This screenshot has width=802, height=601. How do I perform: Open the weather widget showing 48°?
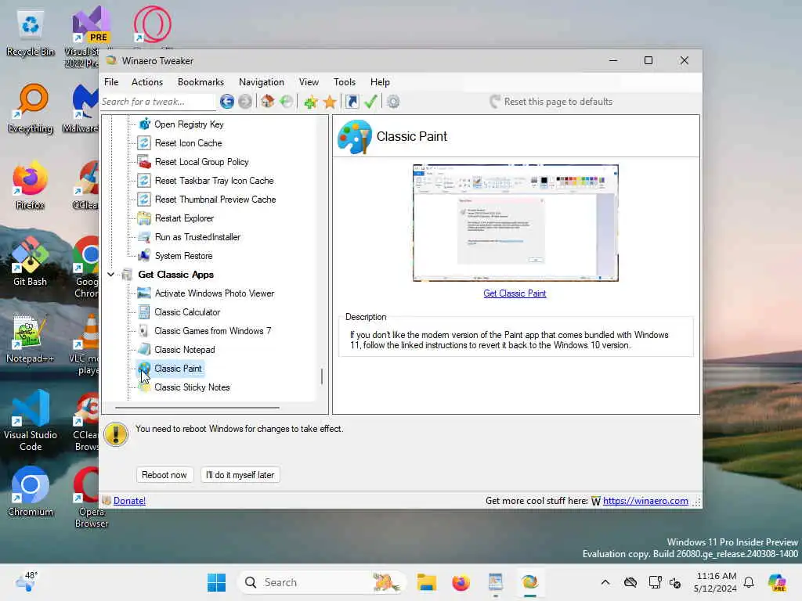(26, 582)
